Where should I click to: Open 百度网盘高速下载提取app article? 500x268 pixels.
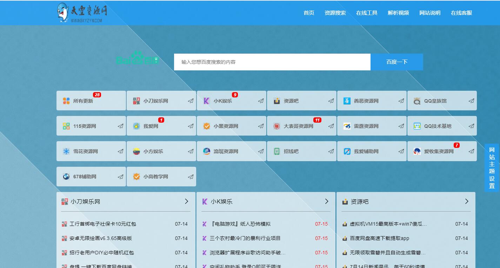[x=380, y=238]
